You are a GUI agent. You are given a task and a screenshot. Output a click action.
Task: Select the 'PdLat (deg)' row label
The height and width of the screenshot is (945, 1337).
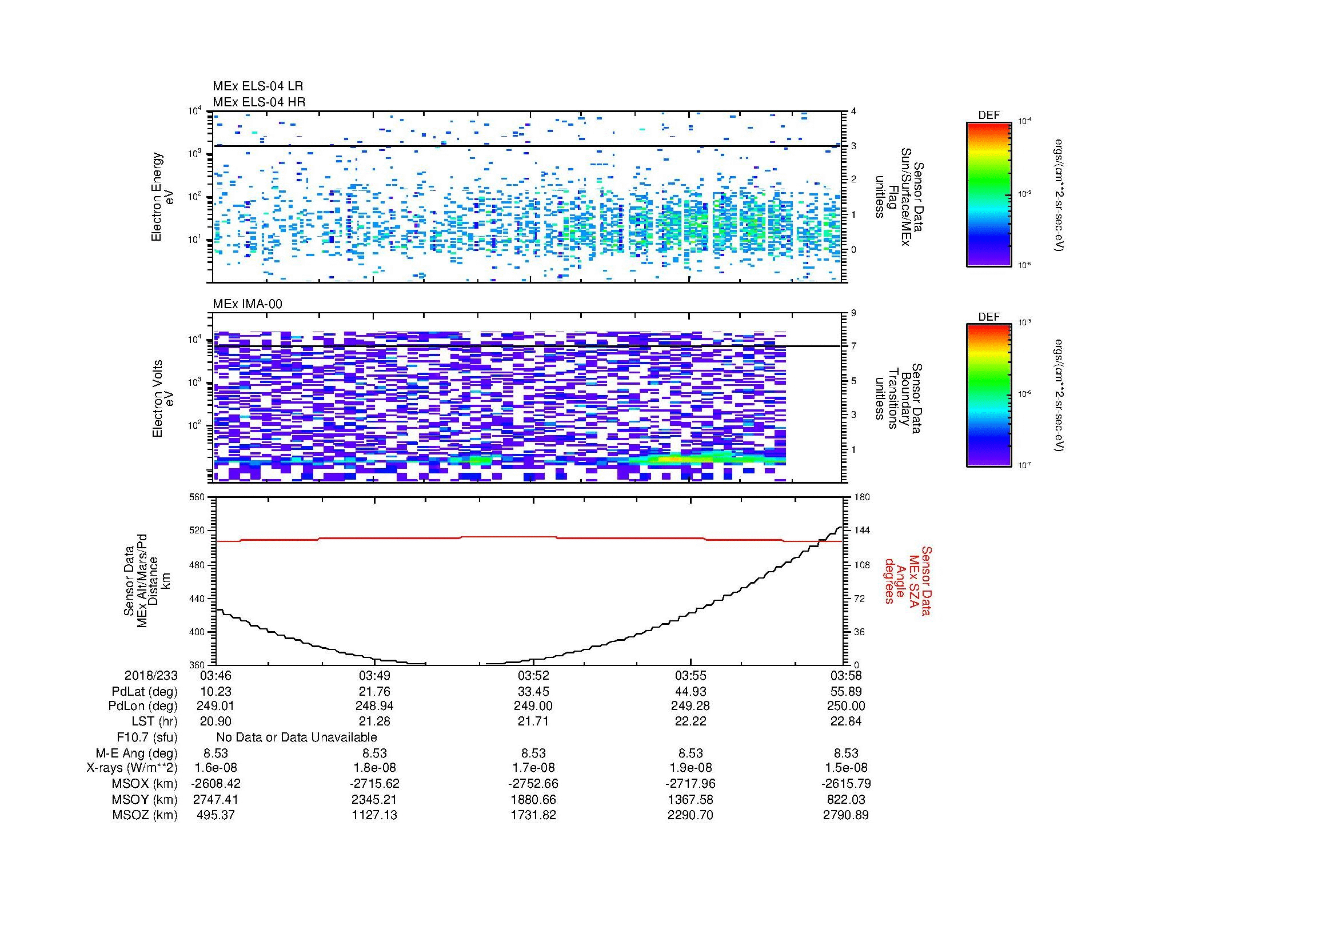pos(145,692)
